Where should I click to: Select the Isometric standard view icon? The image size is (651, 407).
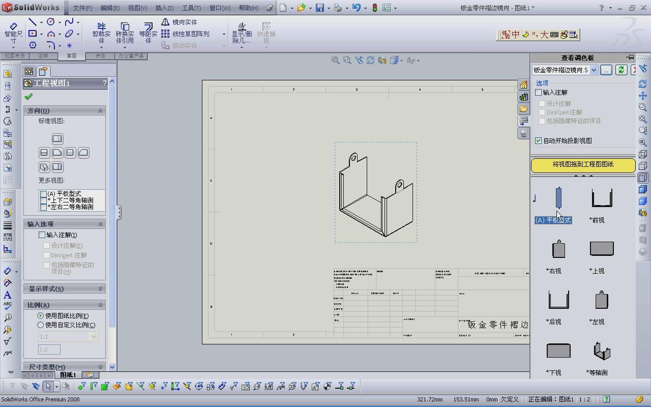click(x=44, y=167)
